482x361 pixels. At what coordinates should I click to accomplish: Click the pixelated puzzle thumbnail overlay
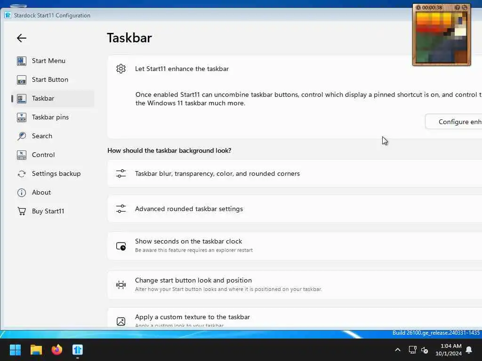(442, 38)
